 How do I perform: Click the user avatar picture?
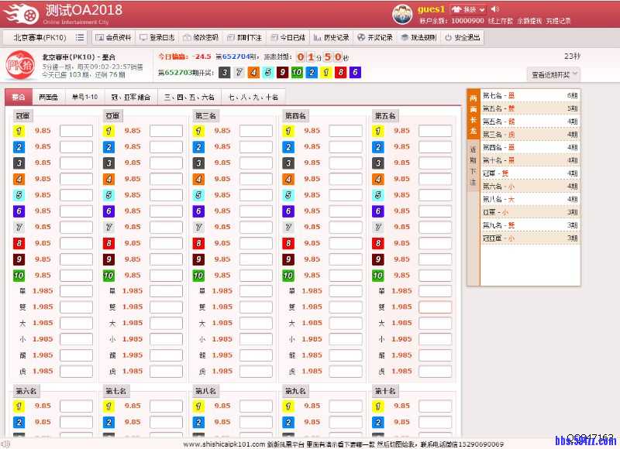[402, 13]
